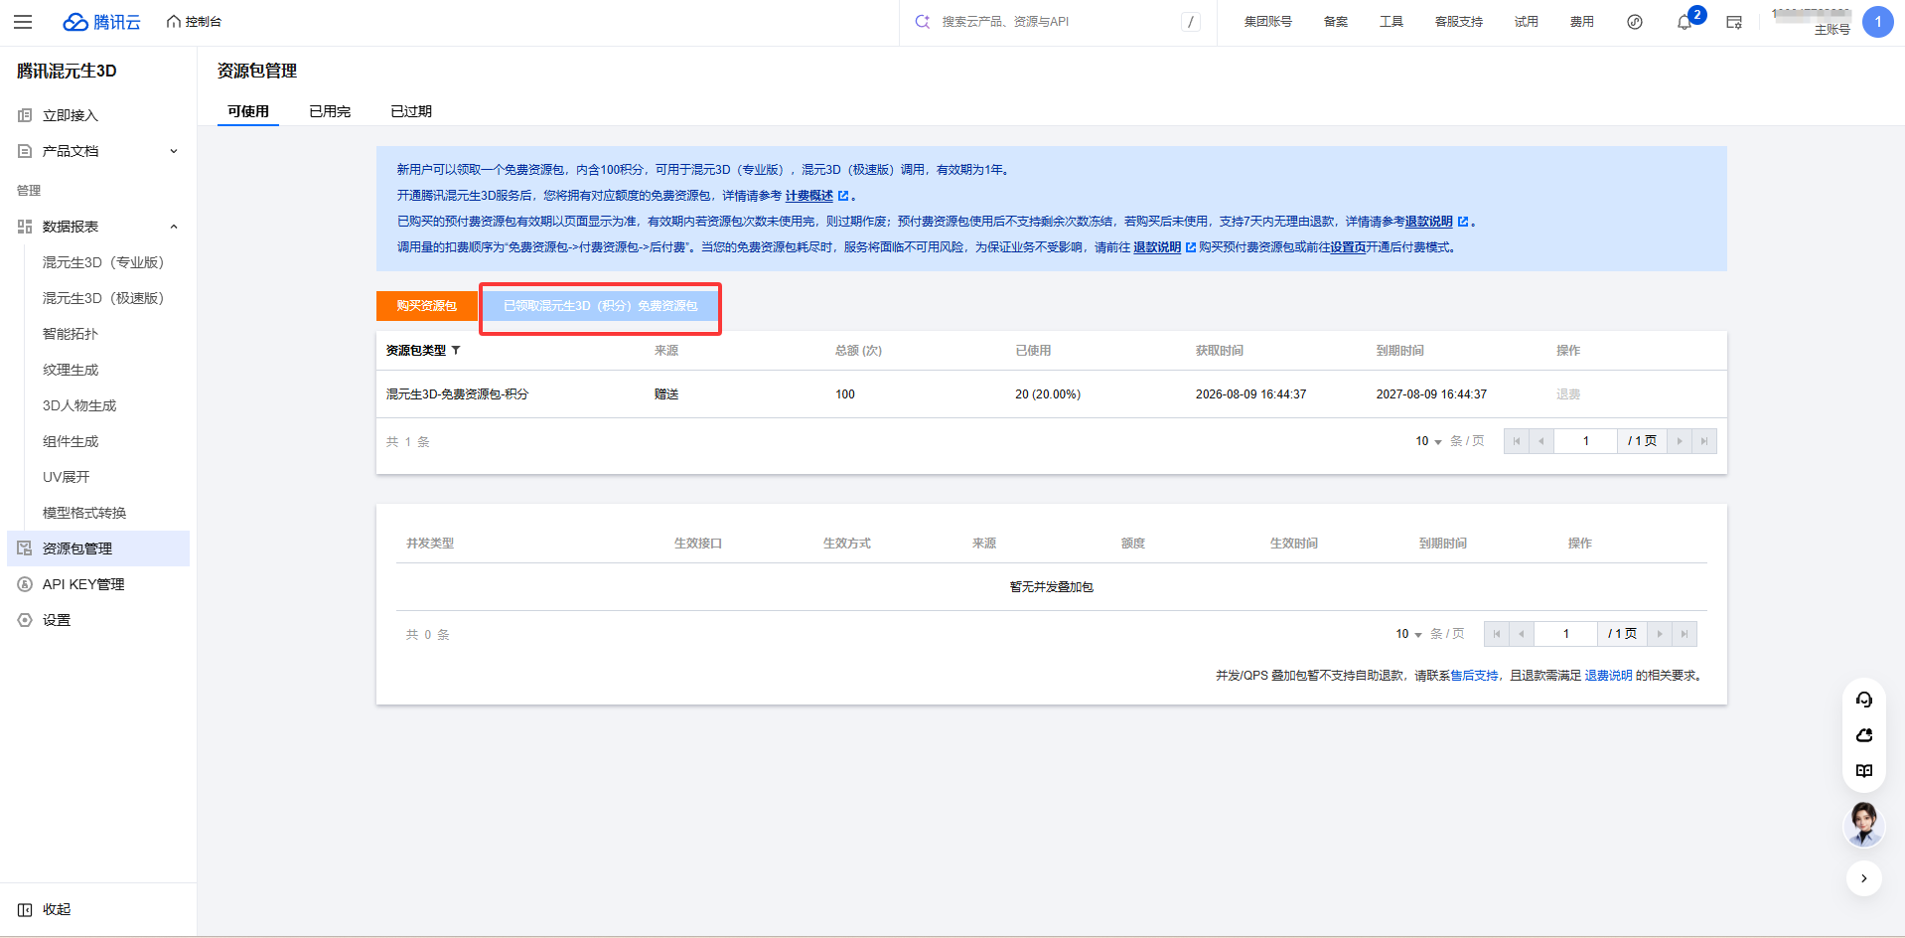Click the floating book documentation icon

(1864, 771)
